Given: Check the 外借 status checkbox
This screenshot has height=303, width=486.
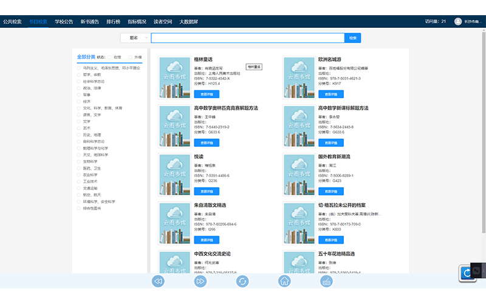Looking at the screenshot, I should tap(129, 57).
